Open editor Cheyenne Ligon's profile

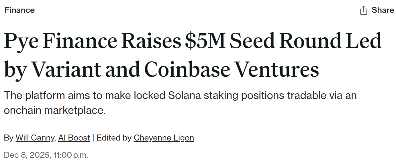[164, 138]
